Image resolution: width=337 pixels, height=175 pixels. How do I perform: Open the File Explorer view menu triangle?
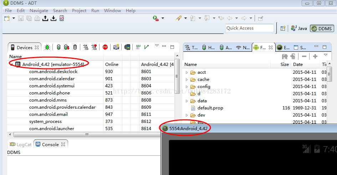pos(326,55)
